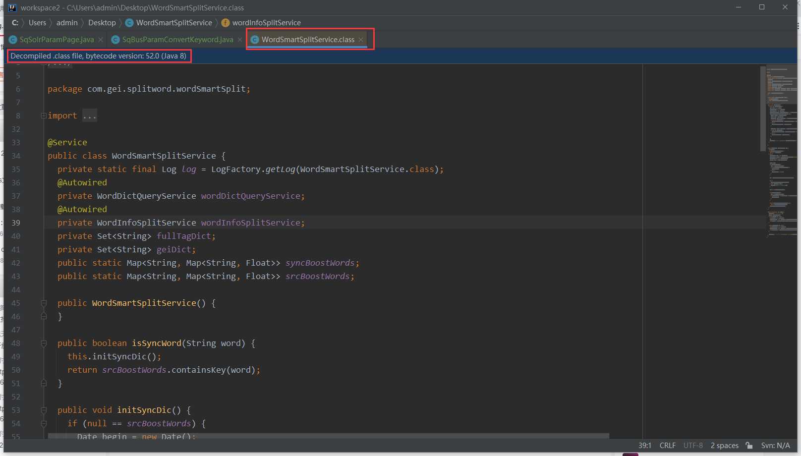Click the isSyncWord method name
Viewport: 801px width, 456px height.
point(156,343)
